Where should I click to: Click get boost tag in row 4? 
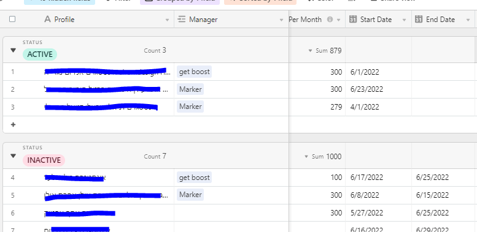(194, 178)
